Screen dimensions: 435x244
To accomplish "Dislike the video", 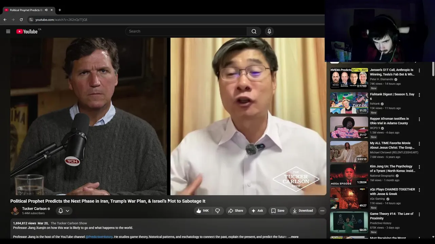I will click(x=217, y=211).
